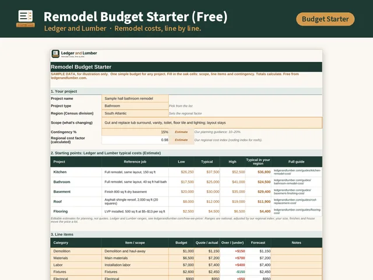
Task: Click the 'Over / (under)' column header
Action: (233, 243)
